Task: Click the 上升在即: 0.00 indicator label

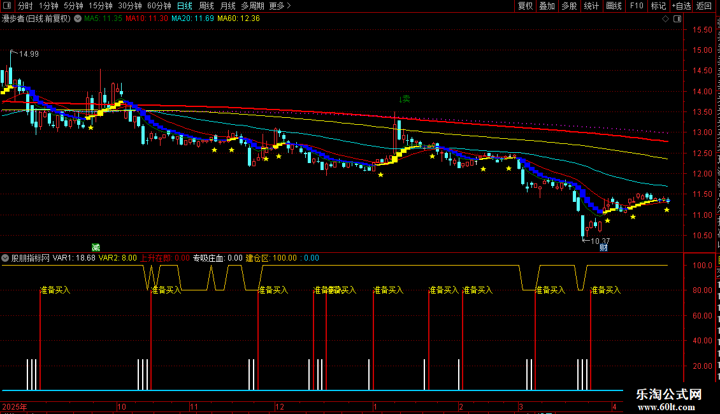Action: point(165,258)
